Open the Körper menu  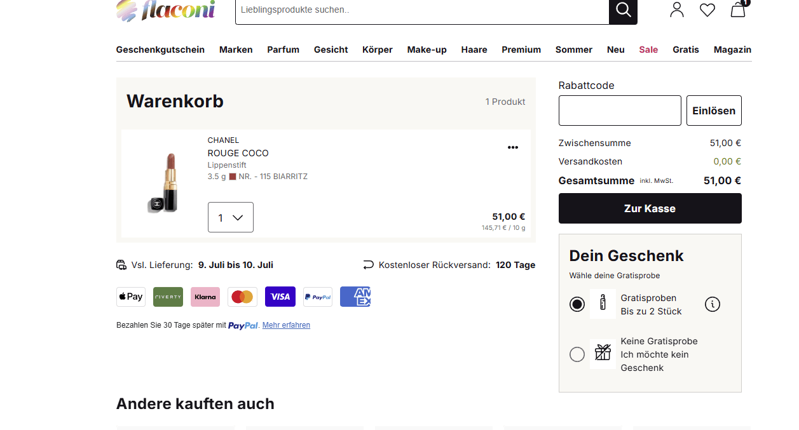tap(378, 50)
